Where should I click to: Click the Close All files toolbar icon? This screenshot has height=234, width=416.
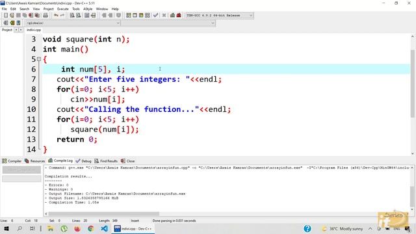tap(38, 16)
